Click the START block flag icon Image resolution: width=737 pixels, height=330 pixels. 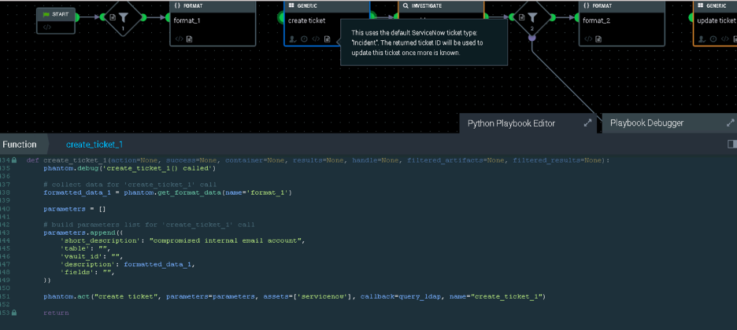[44, 15]
